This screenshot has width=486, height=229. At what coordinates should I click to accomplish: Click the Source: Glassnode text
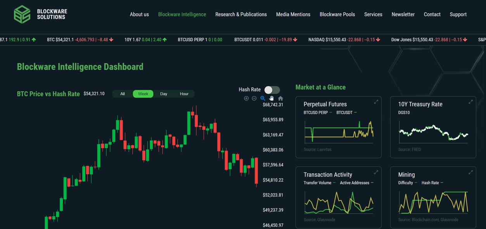319,220
